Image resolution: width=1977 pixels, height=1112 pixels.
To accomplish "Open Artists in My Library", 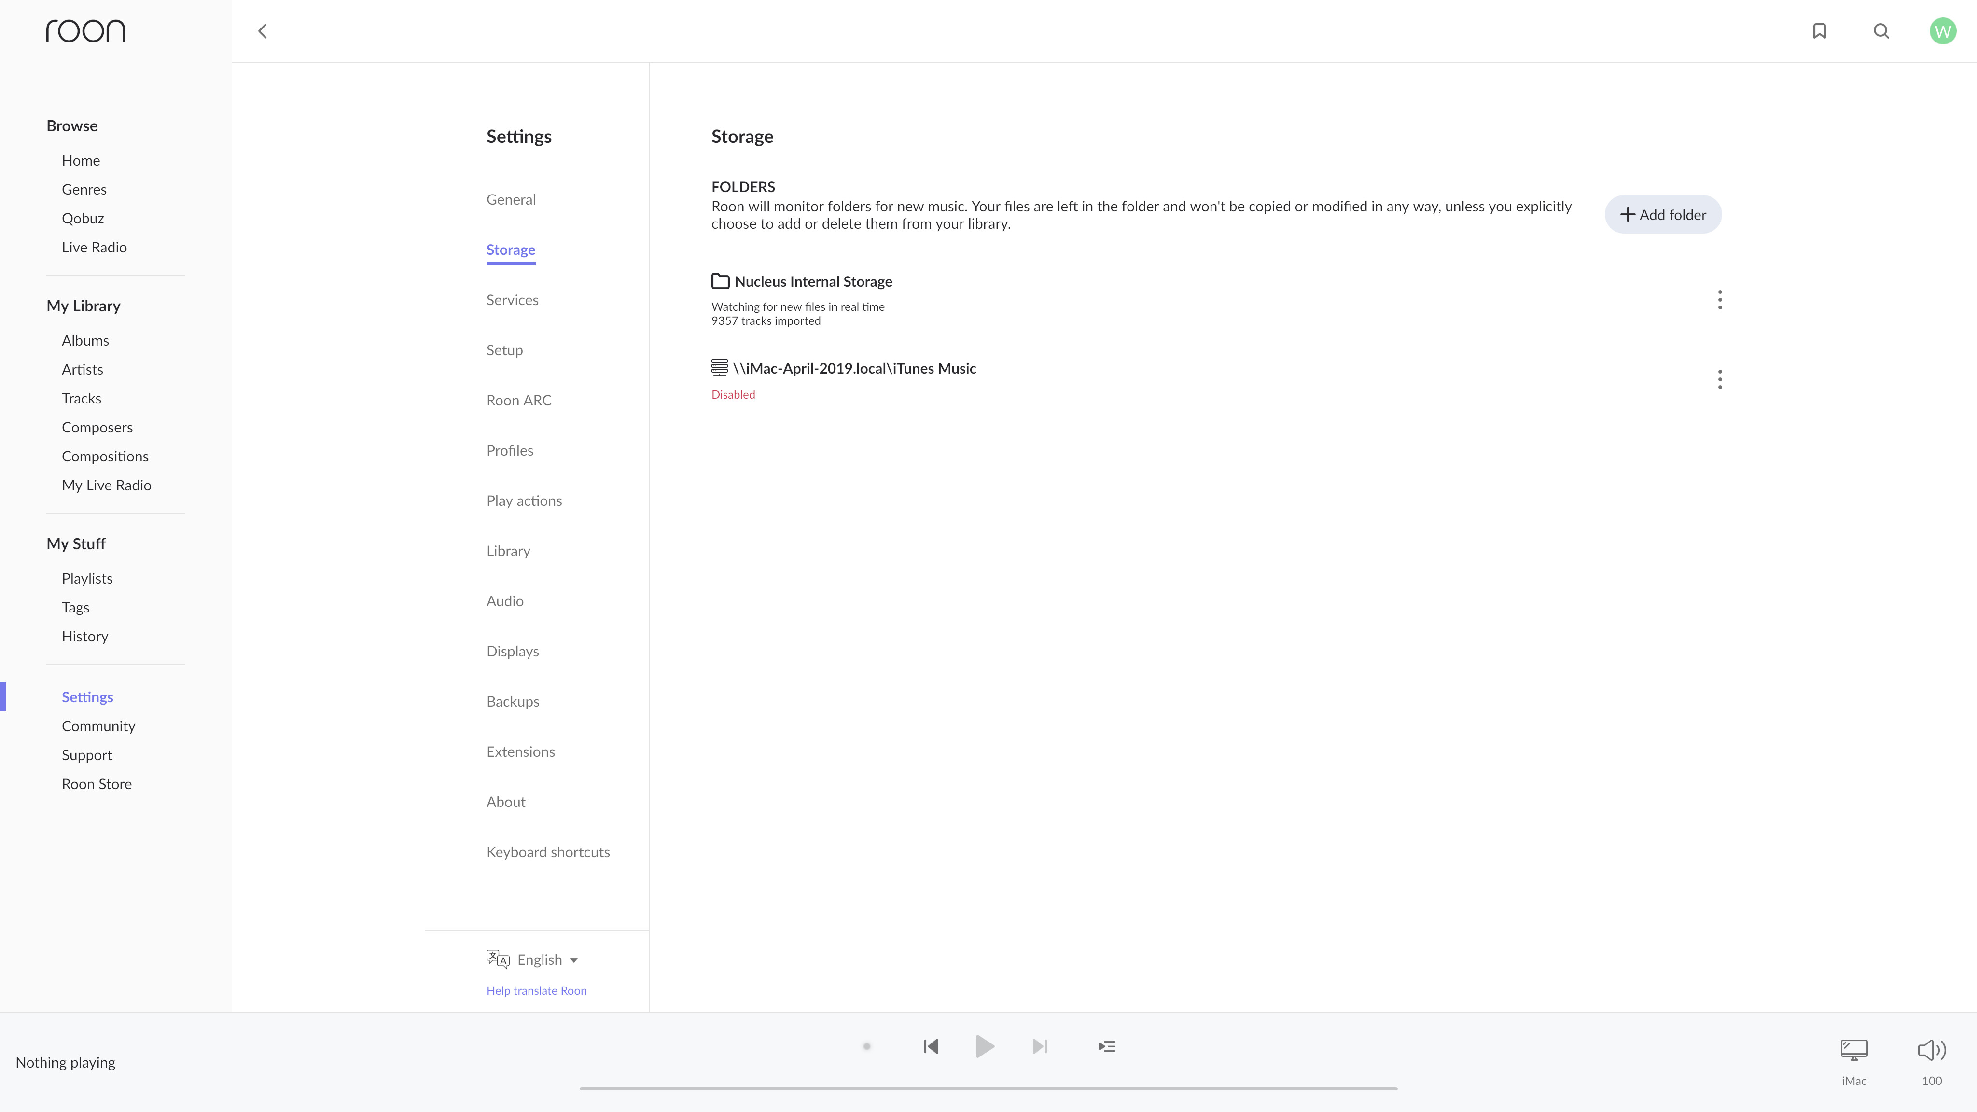I will [x=82, y=369].
